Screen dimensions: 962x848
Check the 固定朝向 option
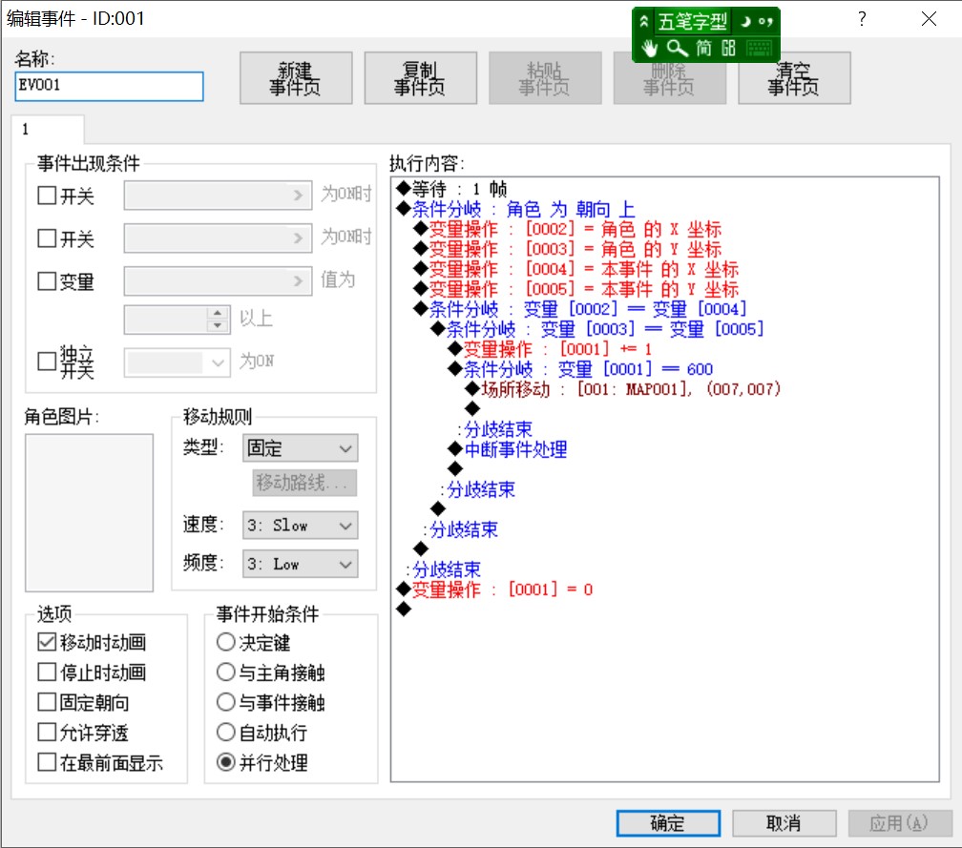[x=47, y=702]
